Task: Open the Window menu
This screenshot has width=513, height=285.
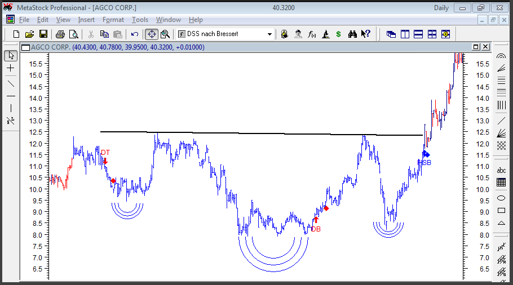Action: (x=169, y=20)
